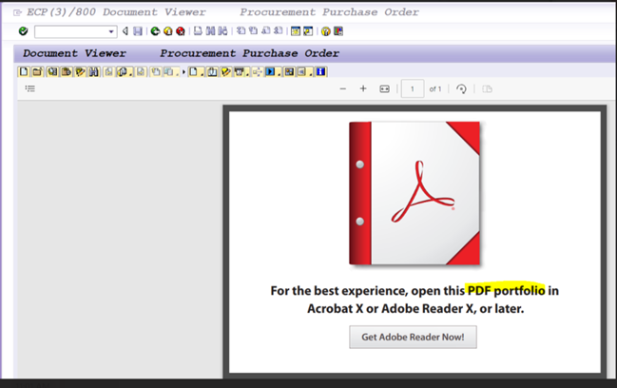617x388 pixels.
Task: Click the red Cancel icon
Action: 180,31
